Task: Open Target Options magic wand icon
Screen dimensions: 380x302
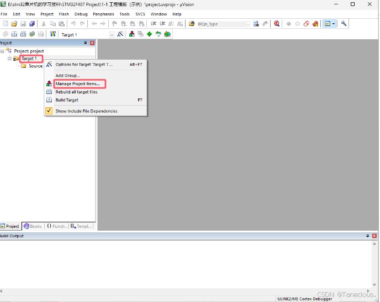Action: 120,34
